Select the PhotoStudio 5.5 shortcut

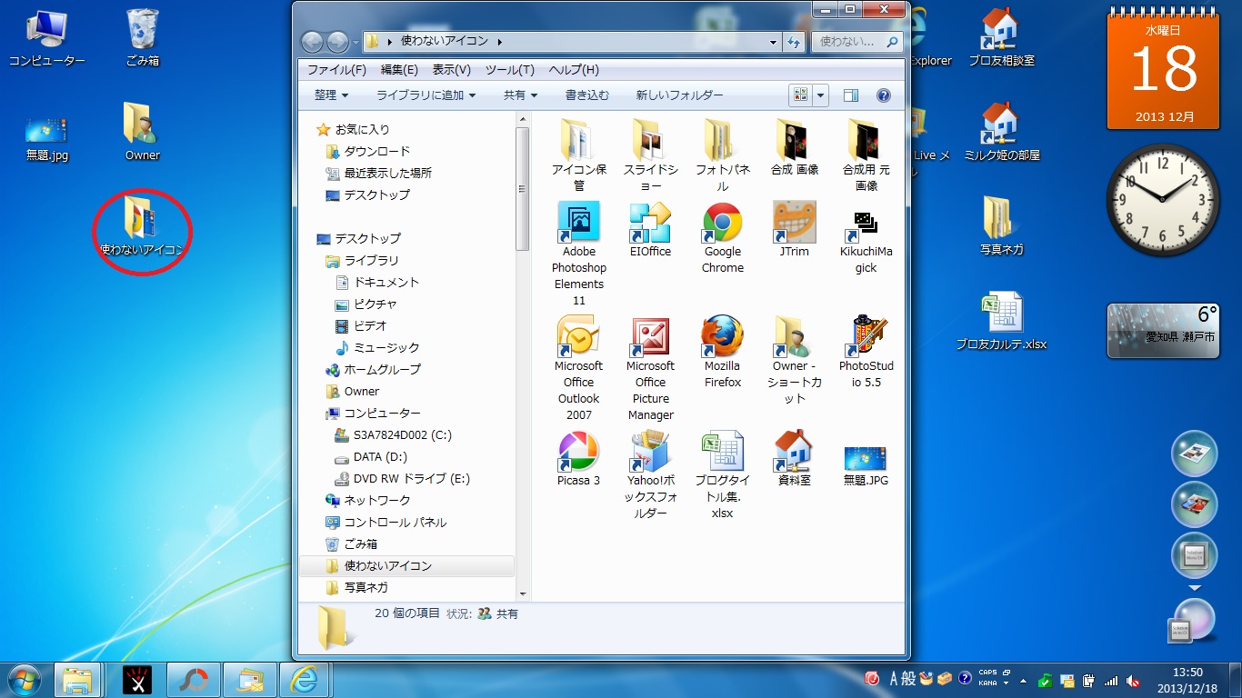(x=866, y=352)
